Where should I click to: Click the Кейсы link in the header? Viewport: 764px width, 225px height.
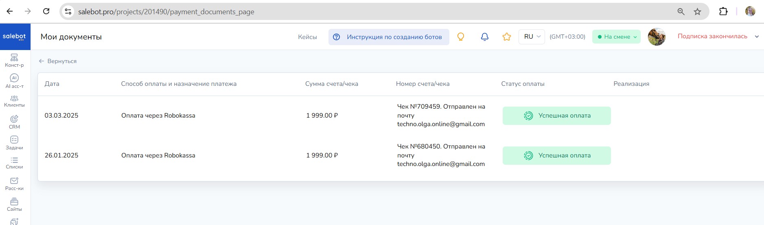[x=307, y=37]
